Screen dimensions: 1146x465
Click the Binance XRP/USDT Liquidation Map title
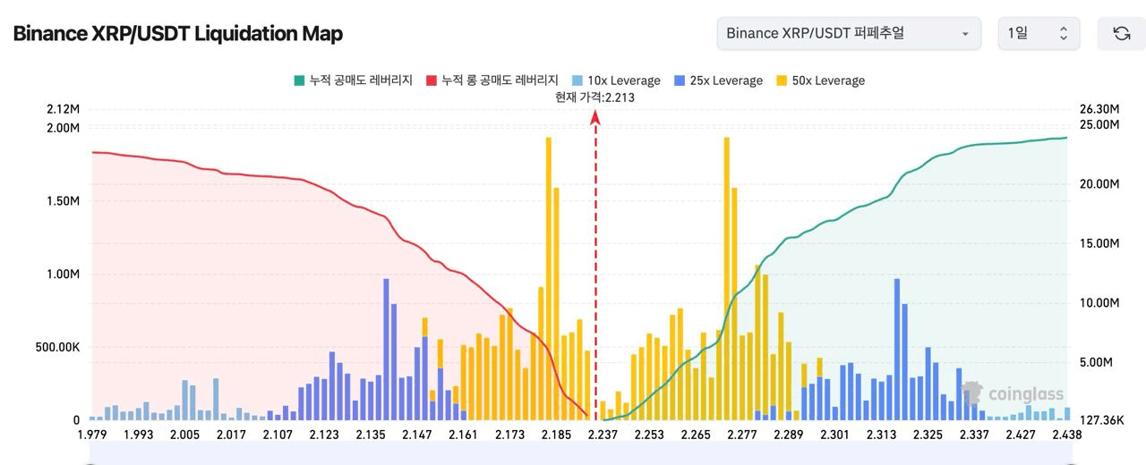[x=177, y=34]
